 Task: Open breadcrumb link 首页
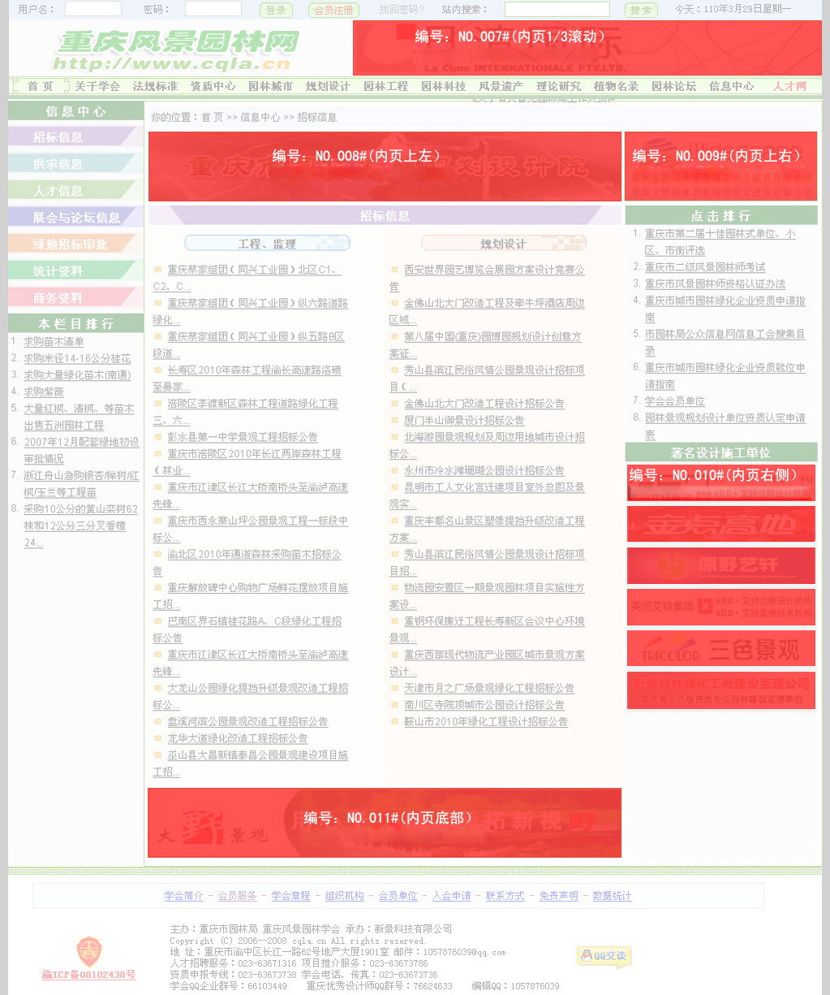[x=212, y=117]
